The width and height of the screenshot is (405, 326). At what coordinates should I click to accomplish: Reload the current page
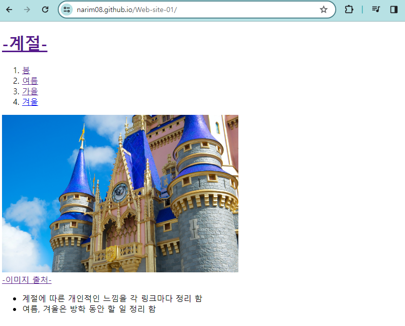tap(45, 10)
